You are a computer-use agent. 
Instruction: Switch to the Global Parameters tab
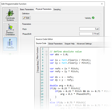coord(55,44)
